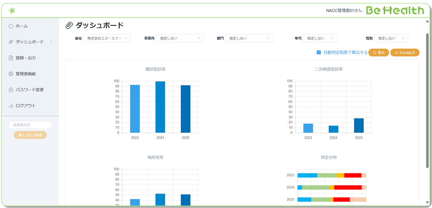
Task: Click the lock icon for パスワード変更
Action: pyautogui.click(x=11, y=90)
